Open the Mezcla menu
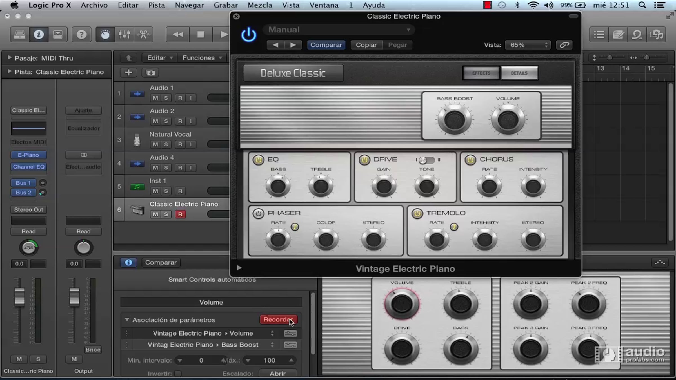This screenshot has height=380, width=676. [260, 5]
